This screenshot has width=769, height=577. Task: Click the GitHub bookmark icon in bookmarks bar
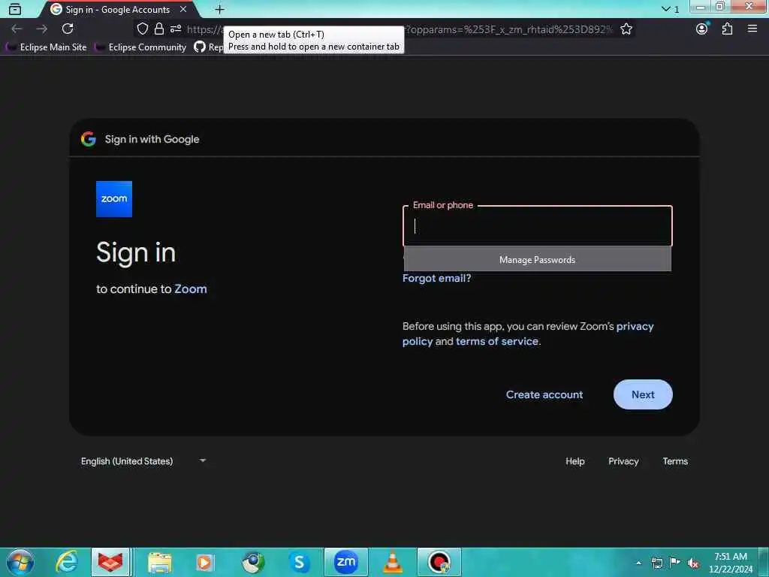click(200, 47)
